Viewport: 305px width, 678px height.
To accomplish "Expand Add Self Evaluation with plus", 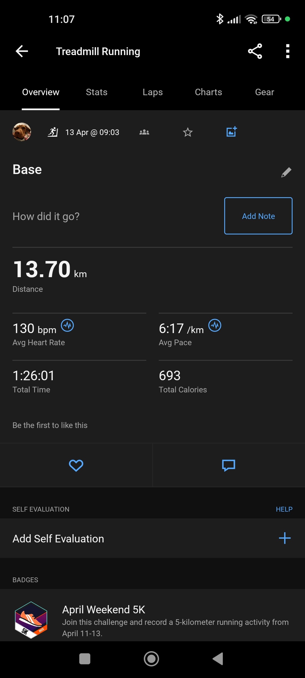I will tap(285, 538).
